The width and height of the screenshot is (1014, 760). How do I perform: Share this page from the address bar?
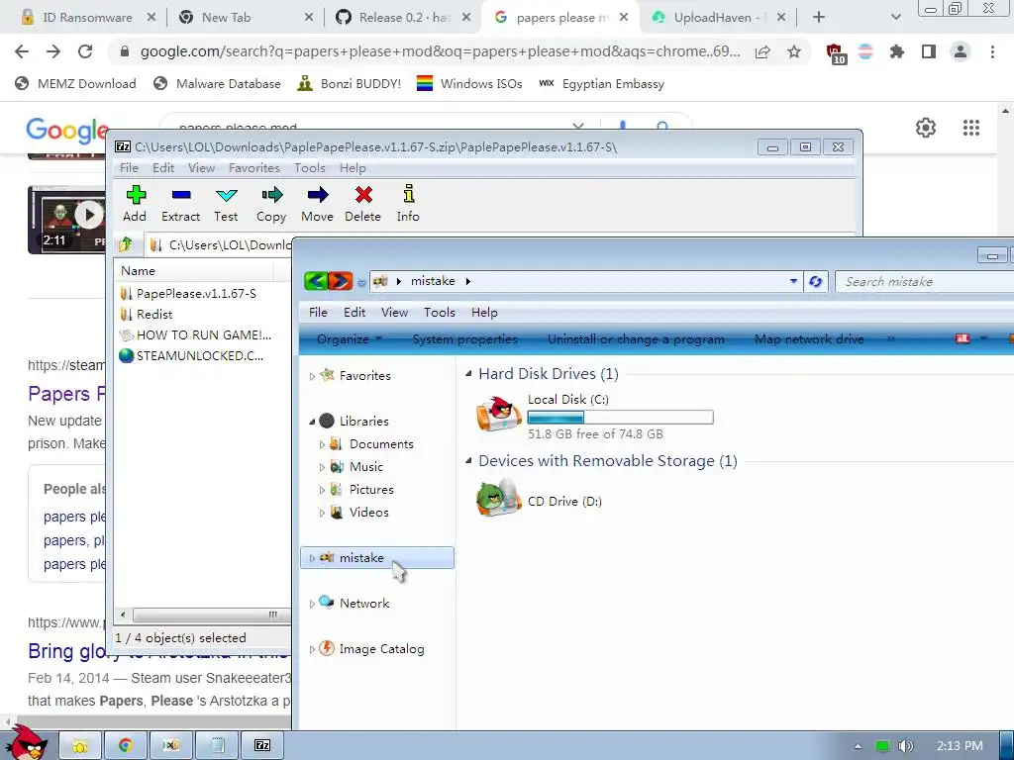[762, 51]
